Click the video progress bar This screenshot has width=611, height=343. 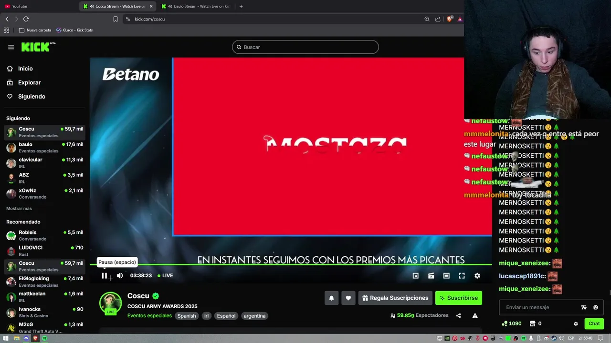click(x=291, y=264)
